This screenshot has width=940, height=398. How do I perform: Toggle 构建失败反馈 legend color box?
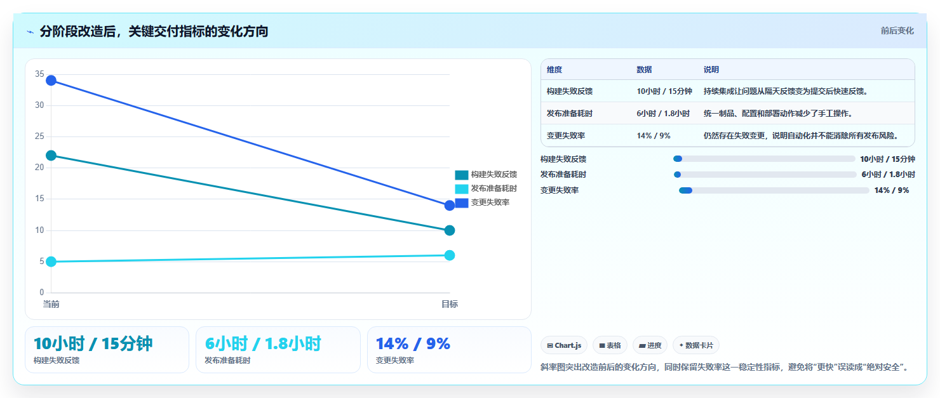(x=462, y=175)
